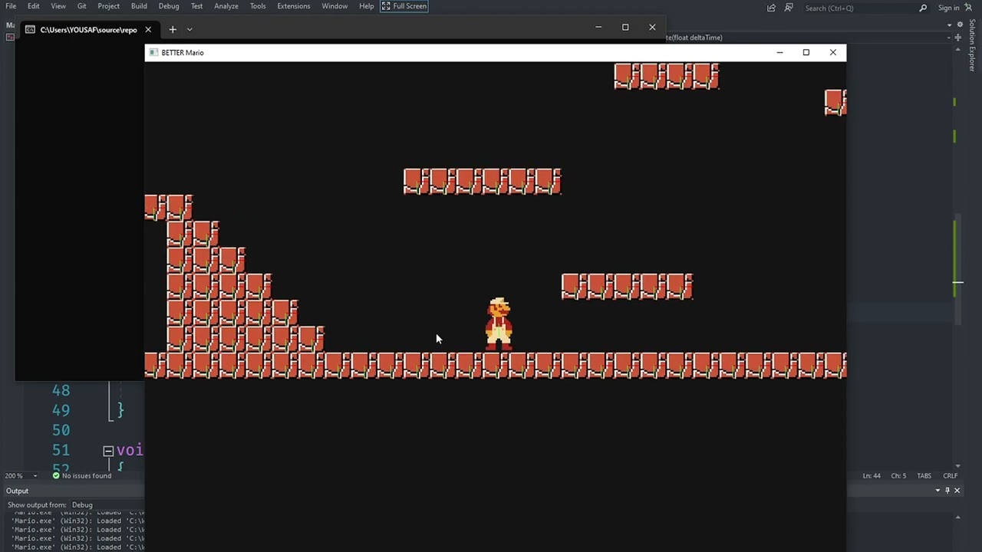Screen dimensions: 982x552
Task: Open the terminal profile dropdown chevron
Action: click(x=189, y=29)
